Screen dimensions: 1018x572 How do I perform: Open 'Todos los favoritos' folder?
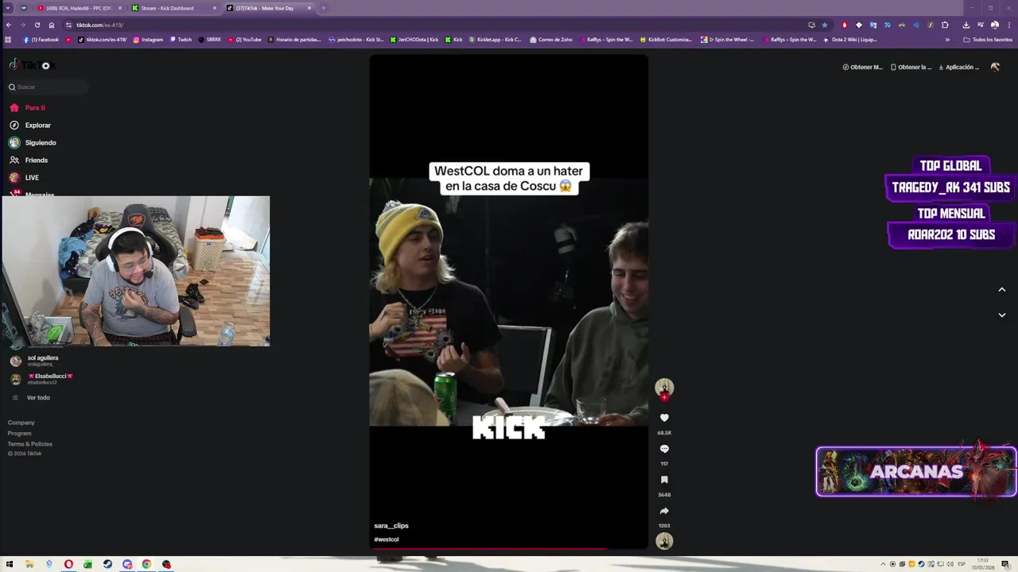coord(988,39)
